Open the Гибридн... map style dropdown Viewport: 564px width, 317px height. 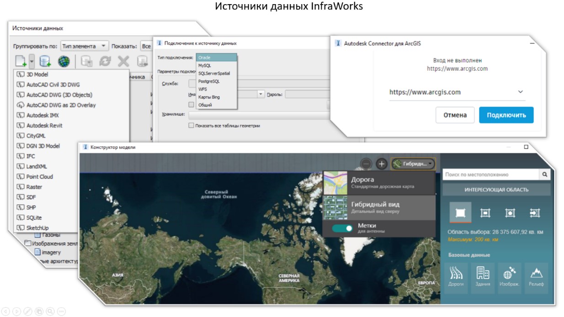point(414,164)
